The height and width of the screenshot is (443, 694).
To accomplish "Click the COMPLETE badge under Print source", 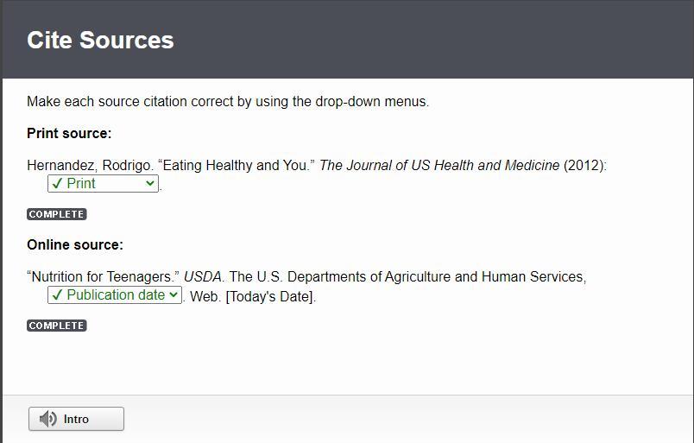I will (57, 214).
